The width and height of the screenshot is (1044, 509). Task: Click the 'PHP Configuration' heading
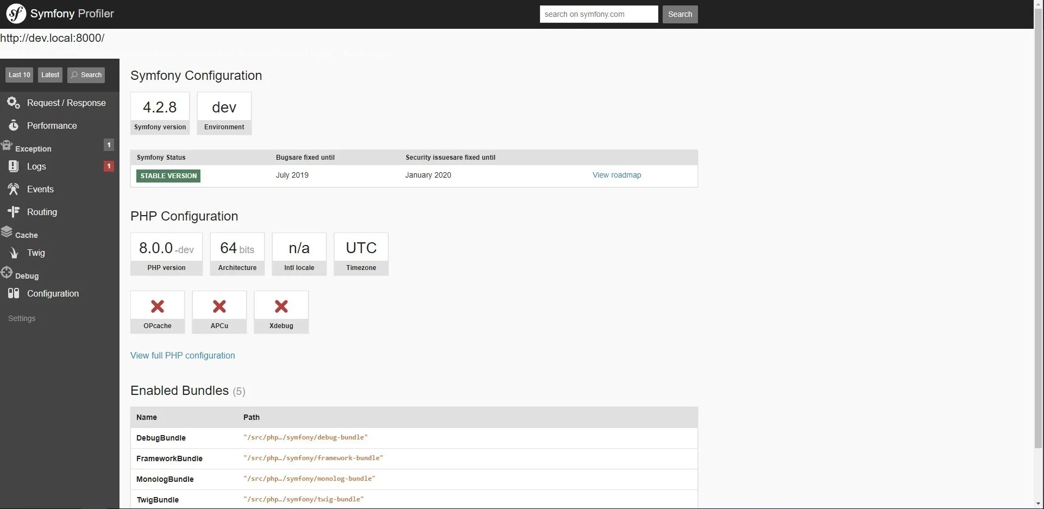point(184,216)
